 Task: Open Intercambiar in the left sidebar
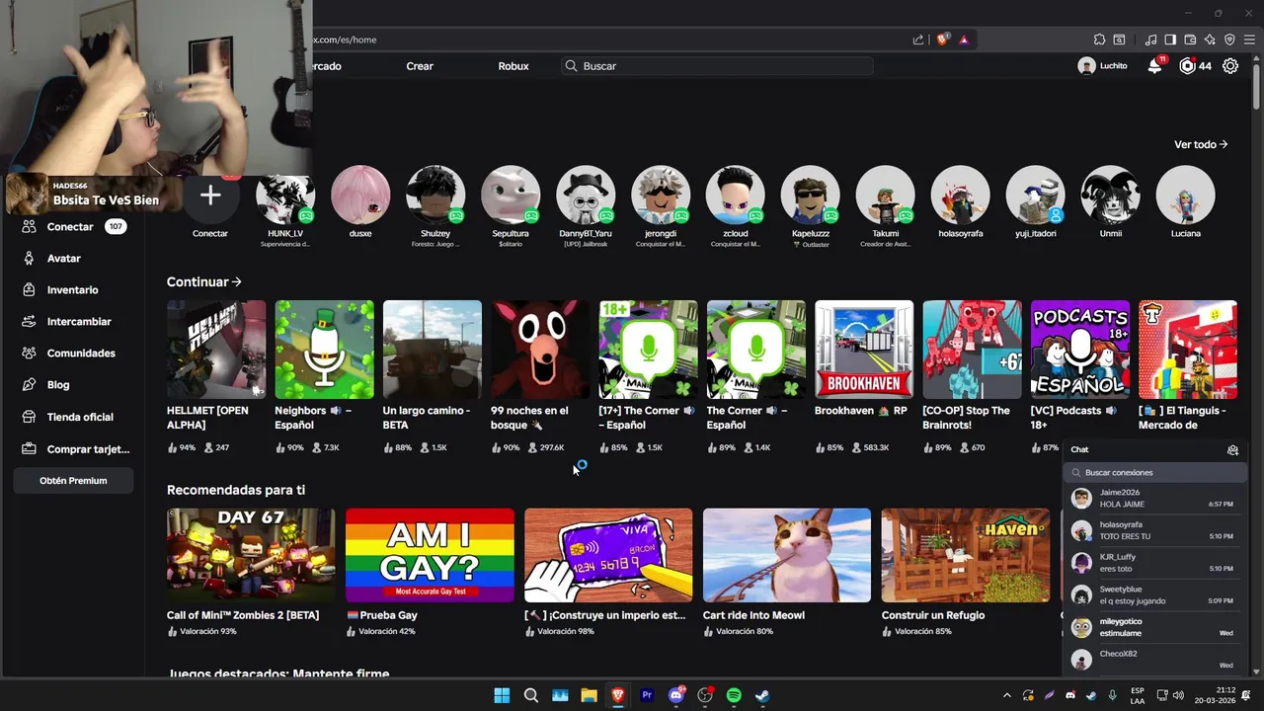[x=79, y=321]
